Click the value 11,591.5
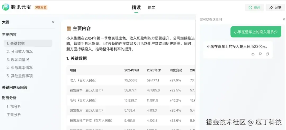286x130 pixels. click(x=153, y=100)
